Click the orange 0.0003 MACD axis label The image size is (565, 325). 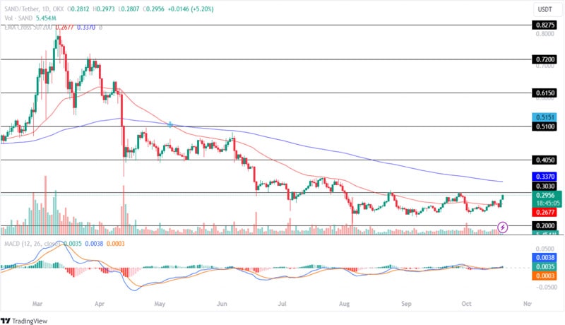(x=544, y=276)
